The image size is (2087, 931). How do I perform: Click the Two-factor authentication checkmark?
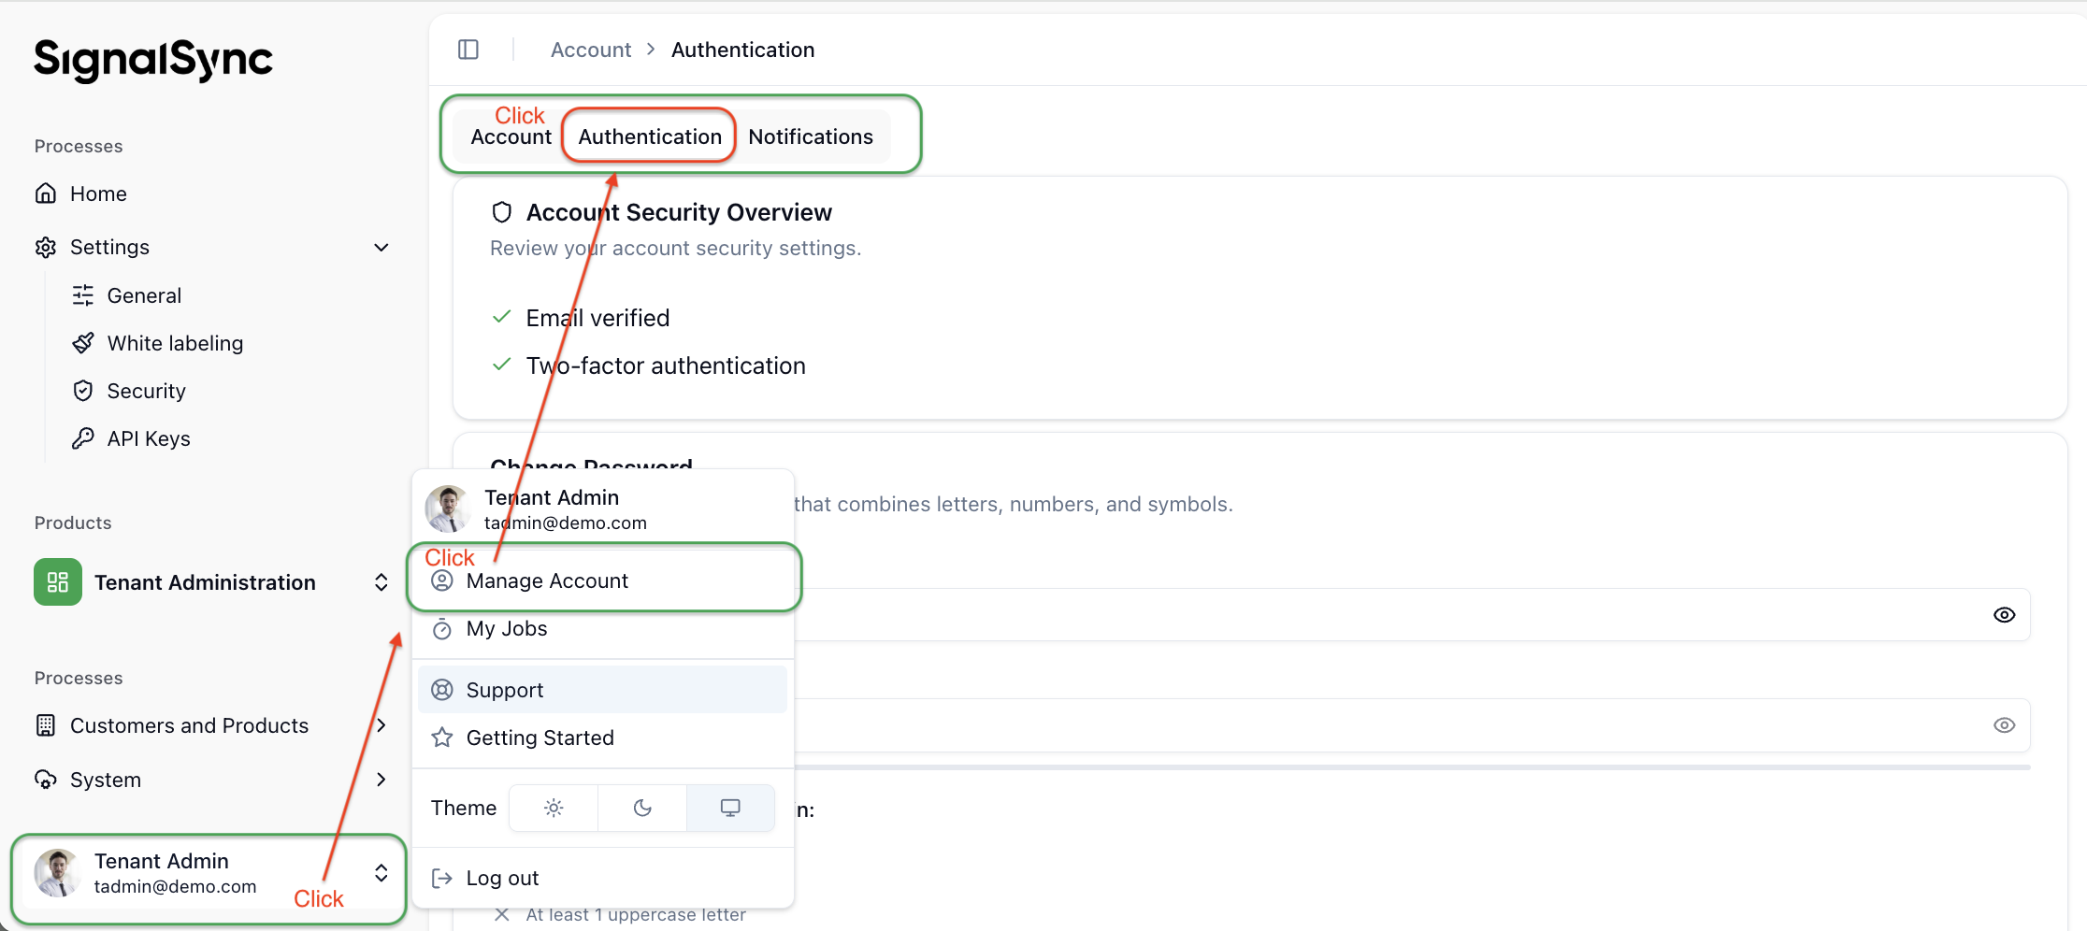(x=502, y=365)
